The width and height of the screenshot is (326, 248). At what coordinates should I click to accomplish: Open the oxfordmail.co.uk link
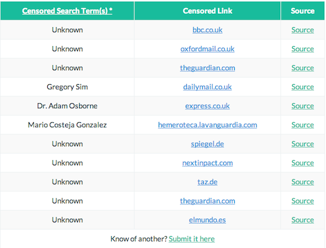pos(208,49)
